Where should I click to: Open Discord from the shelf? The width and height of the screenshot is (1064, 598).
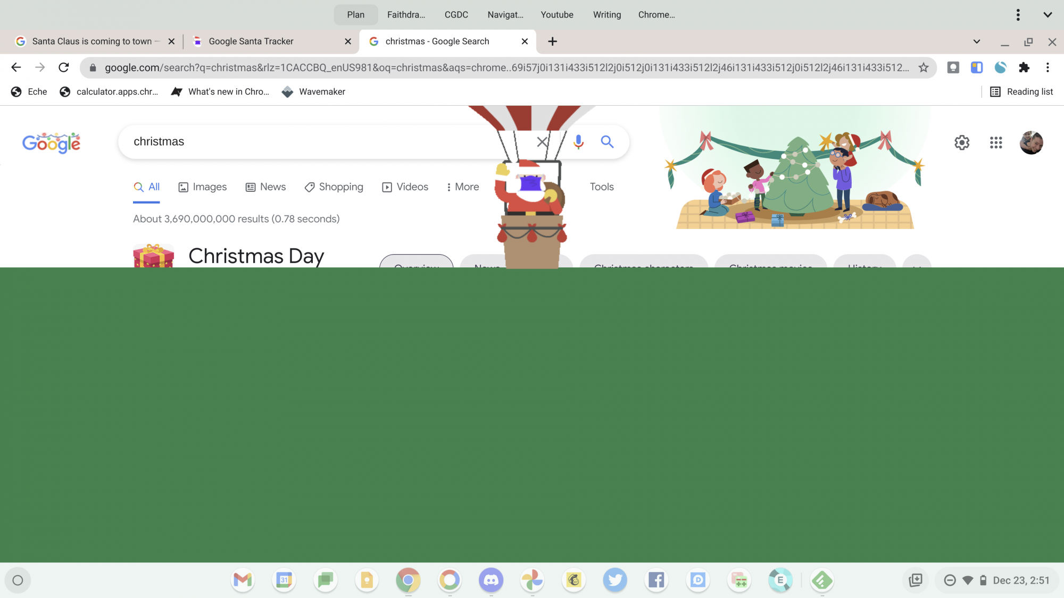tap(491, 580)
